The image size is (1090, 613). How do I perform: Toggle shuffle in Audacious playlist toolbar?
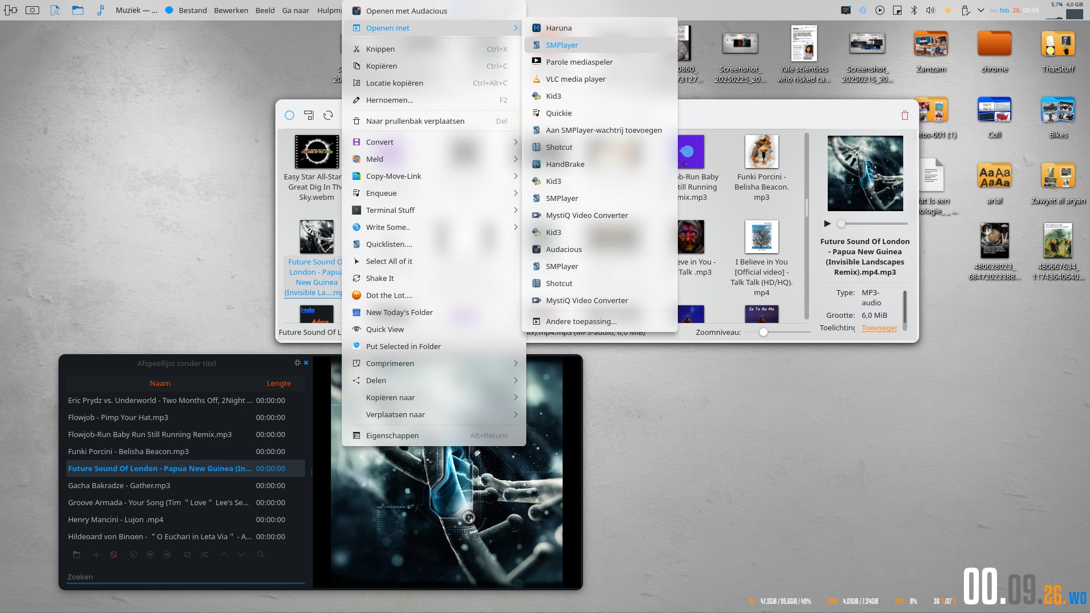tap(204, 555)
